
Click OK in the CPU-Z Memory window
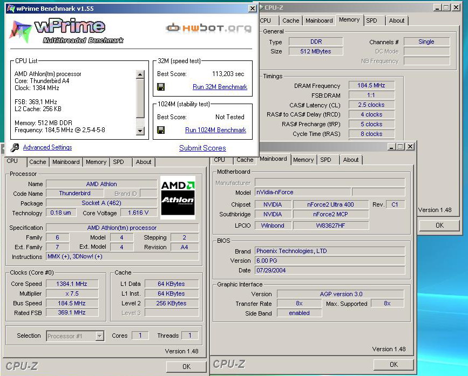click(439, 225)
